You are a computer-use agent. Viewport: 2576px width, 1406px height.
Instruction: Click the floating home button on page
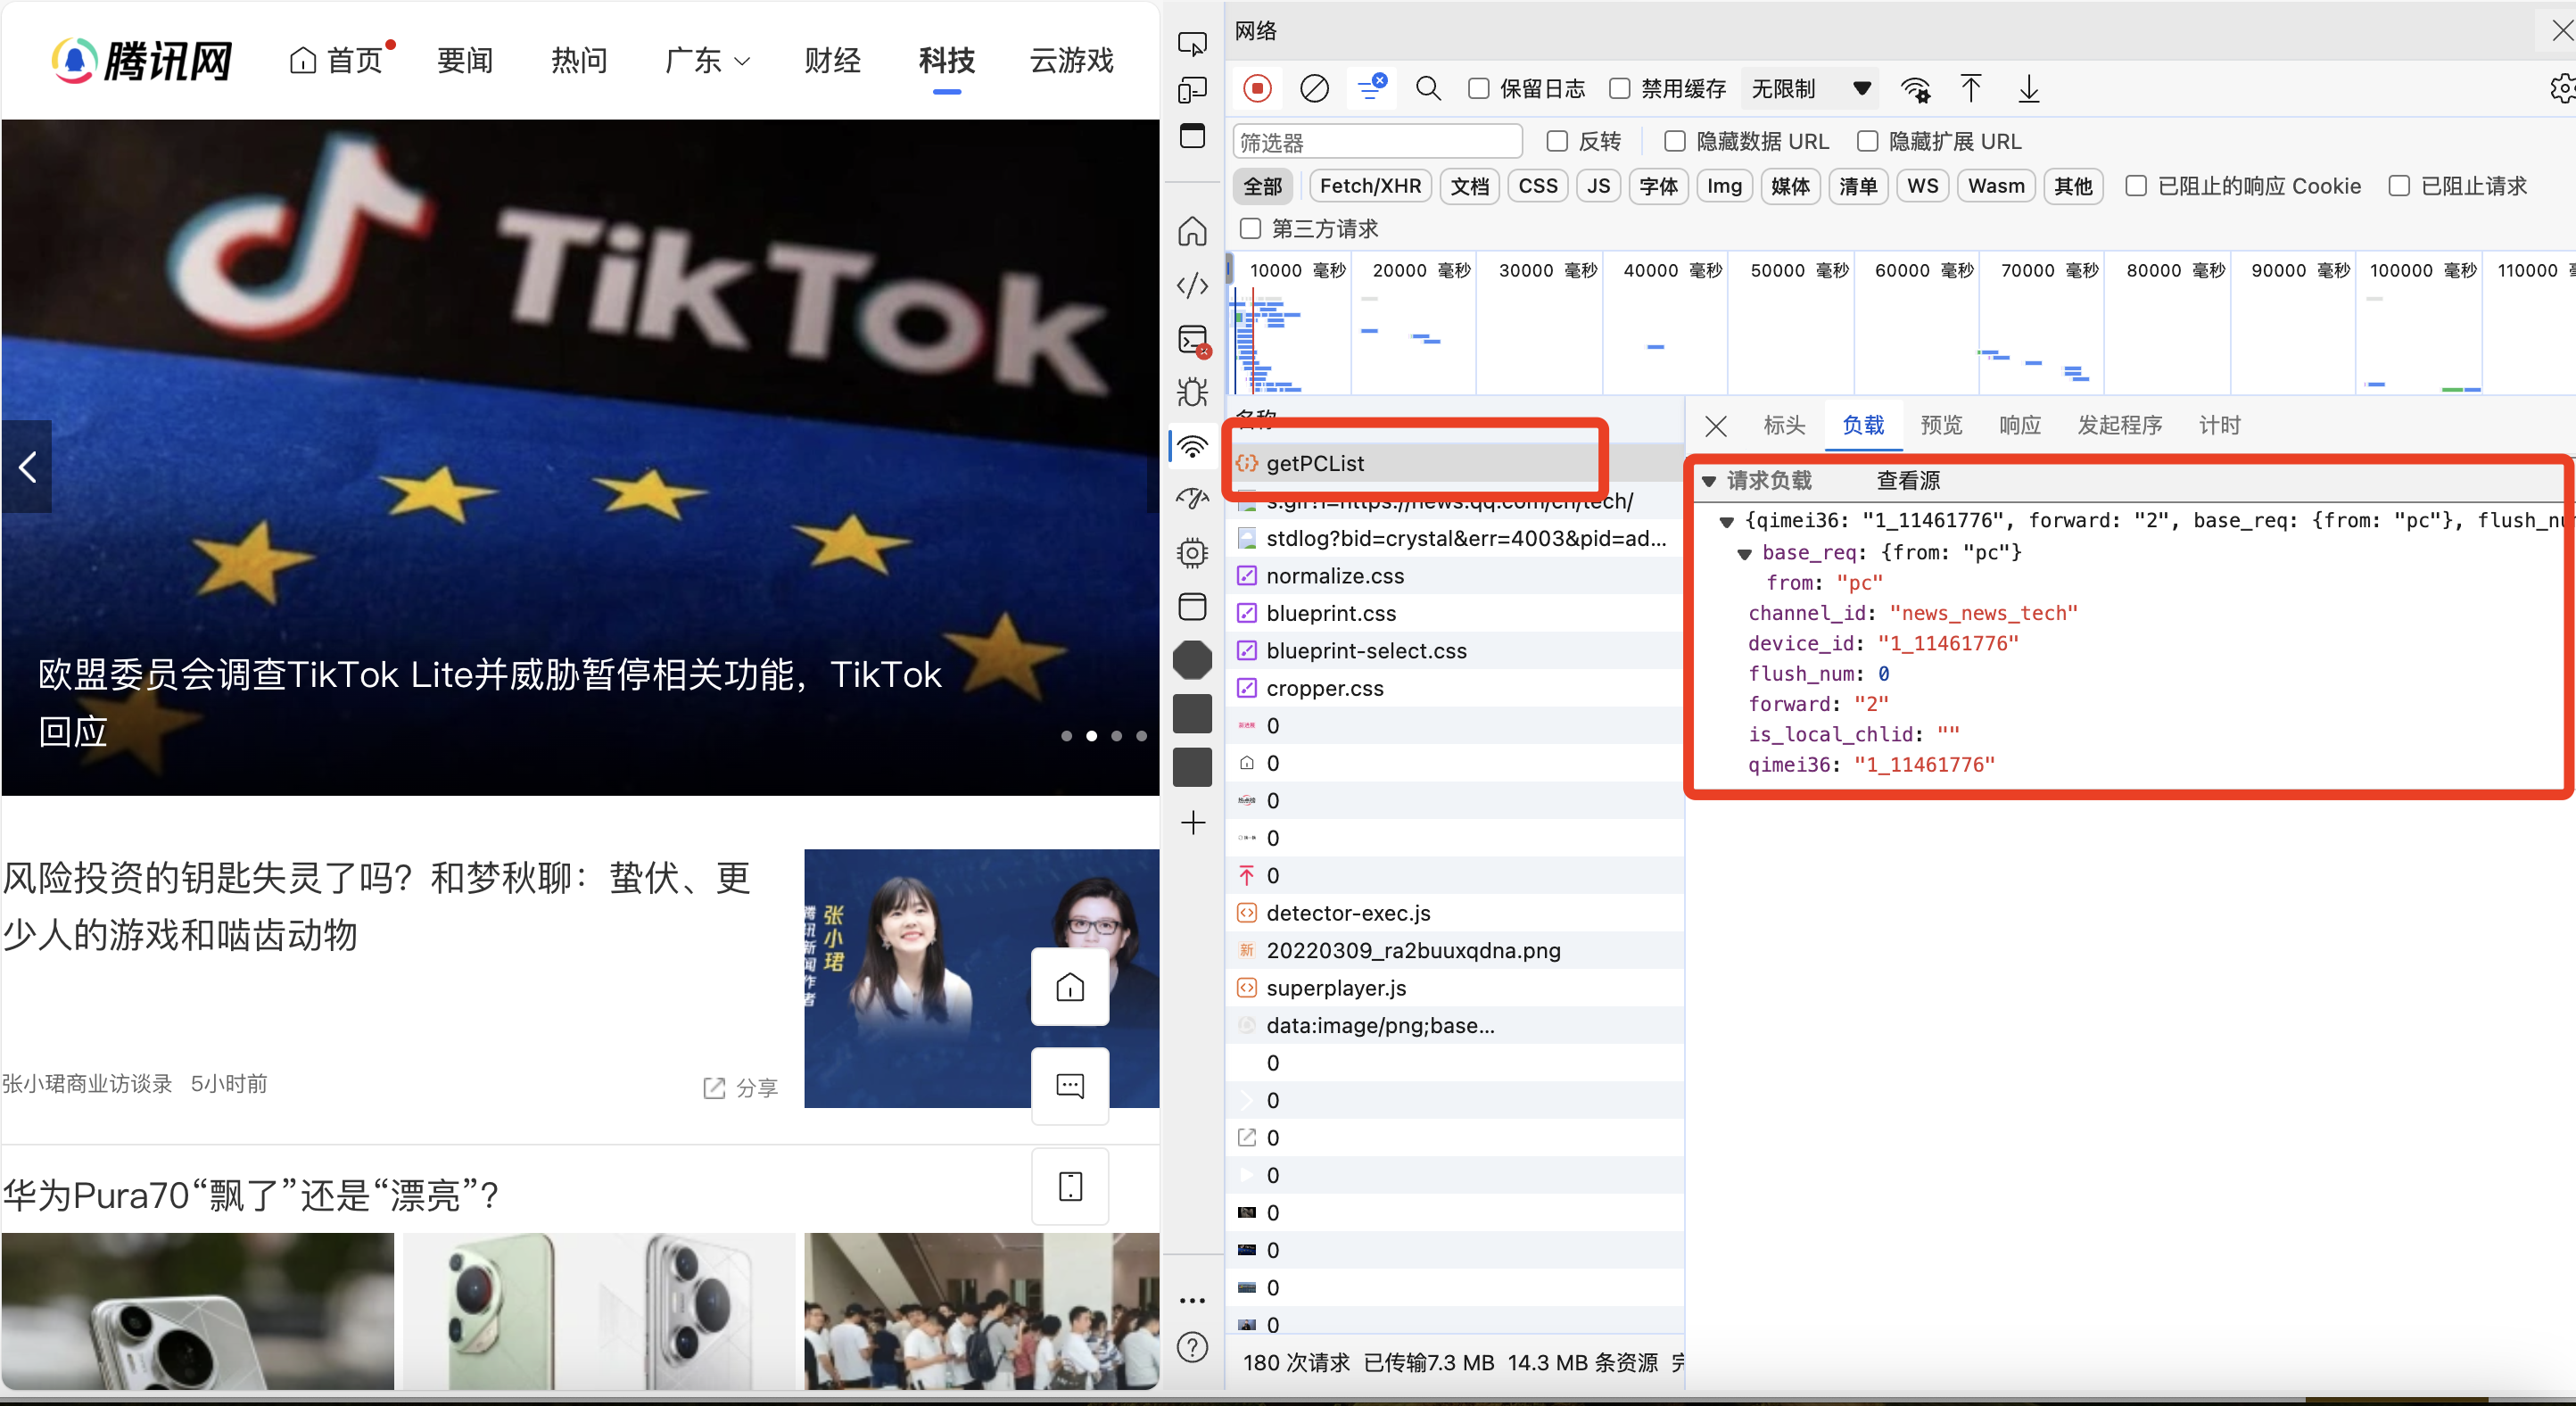[x=1070, y=987]
